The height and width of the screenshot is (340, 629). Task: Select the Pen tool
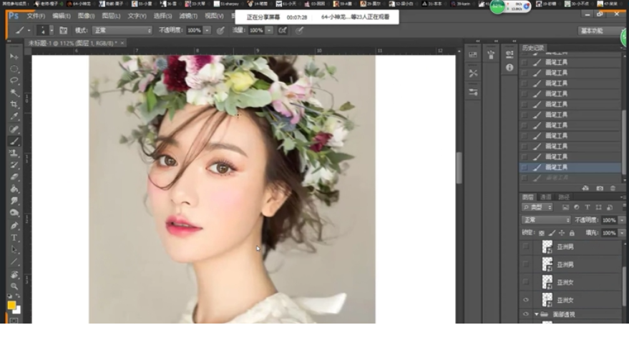point(14,226)
